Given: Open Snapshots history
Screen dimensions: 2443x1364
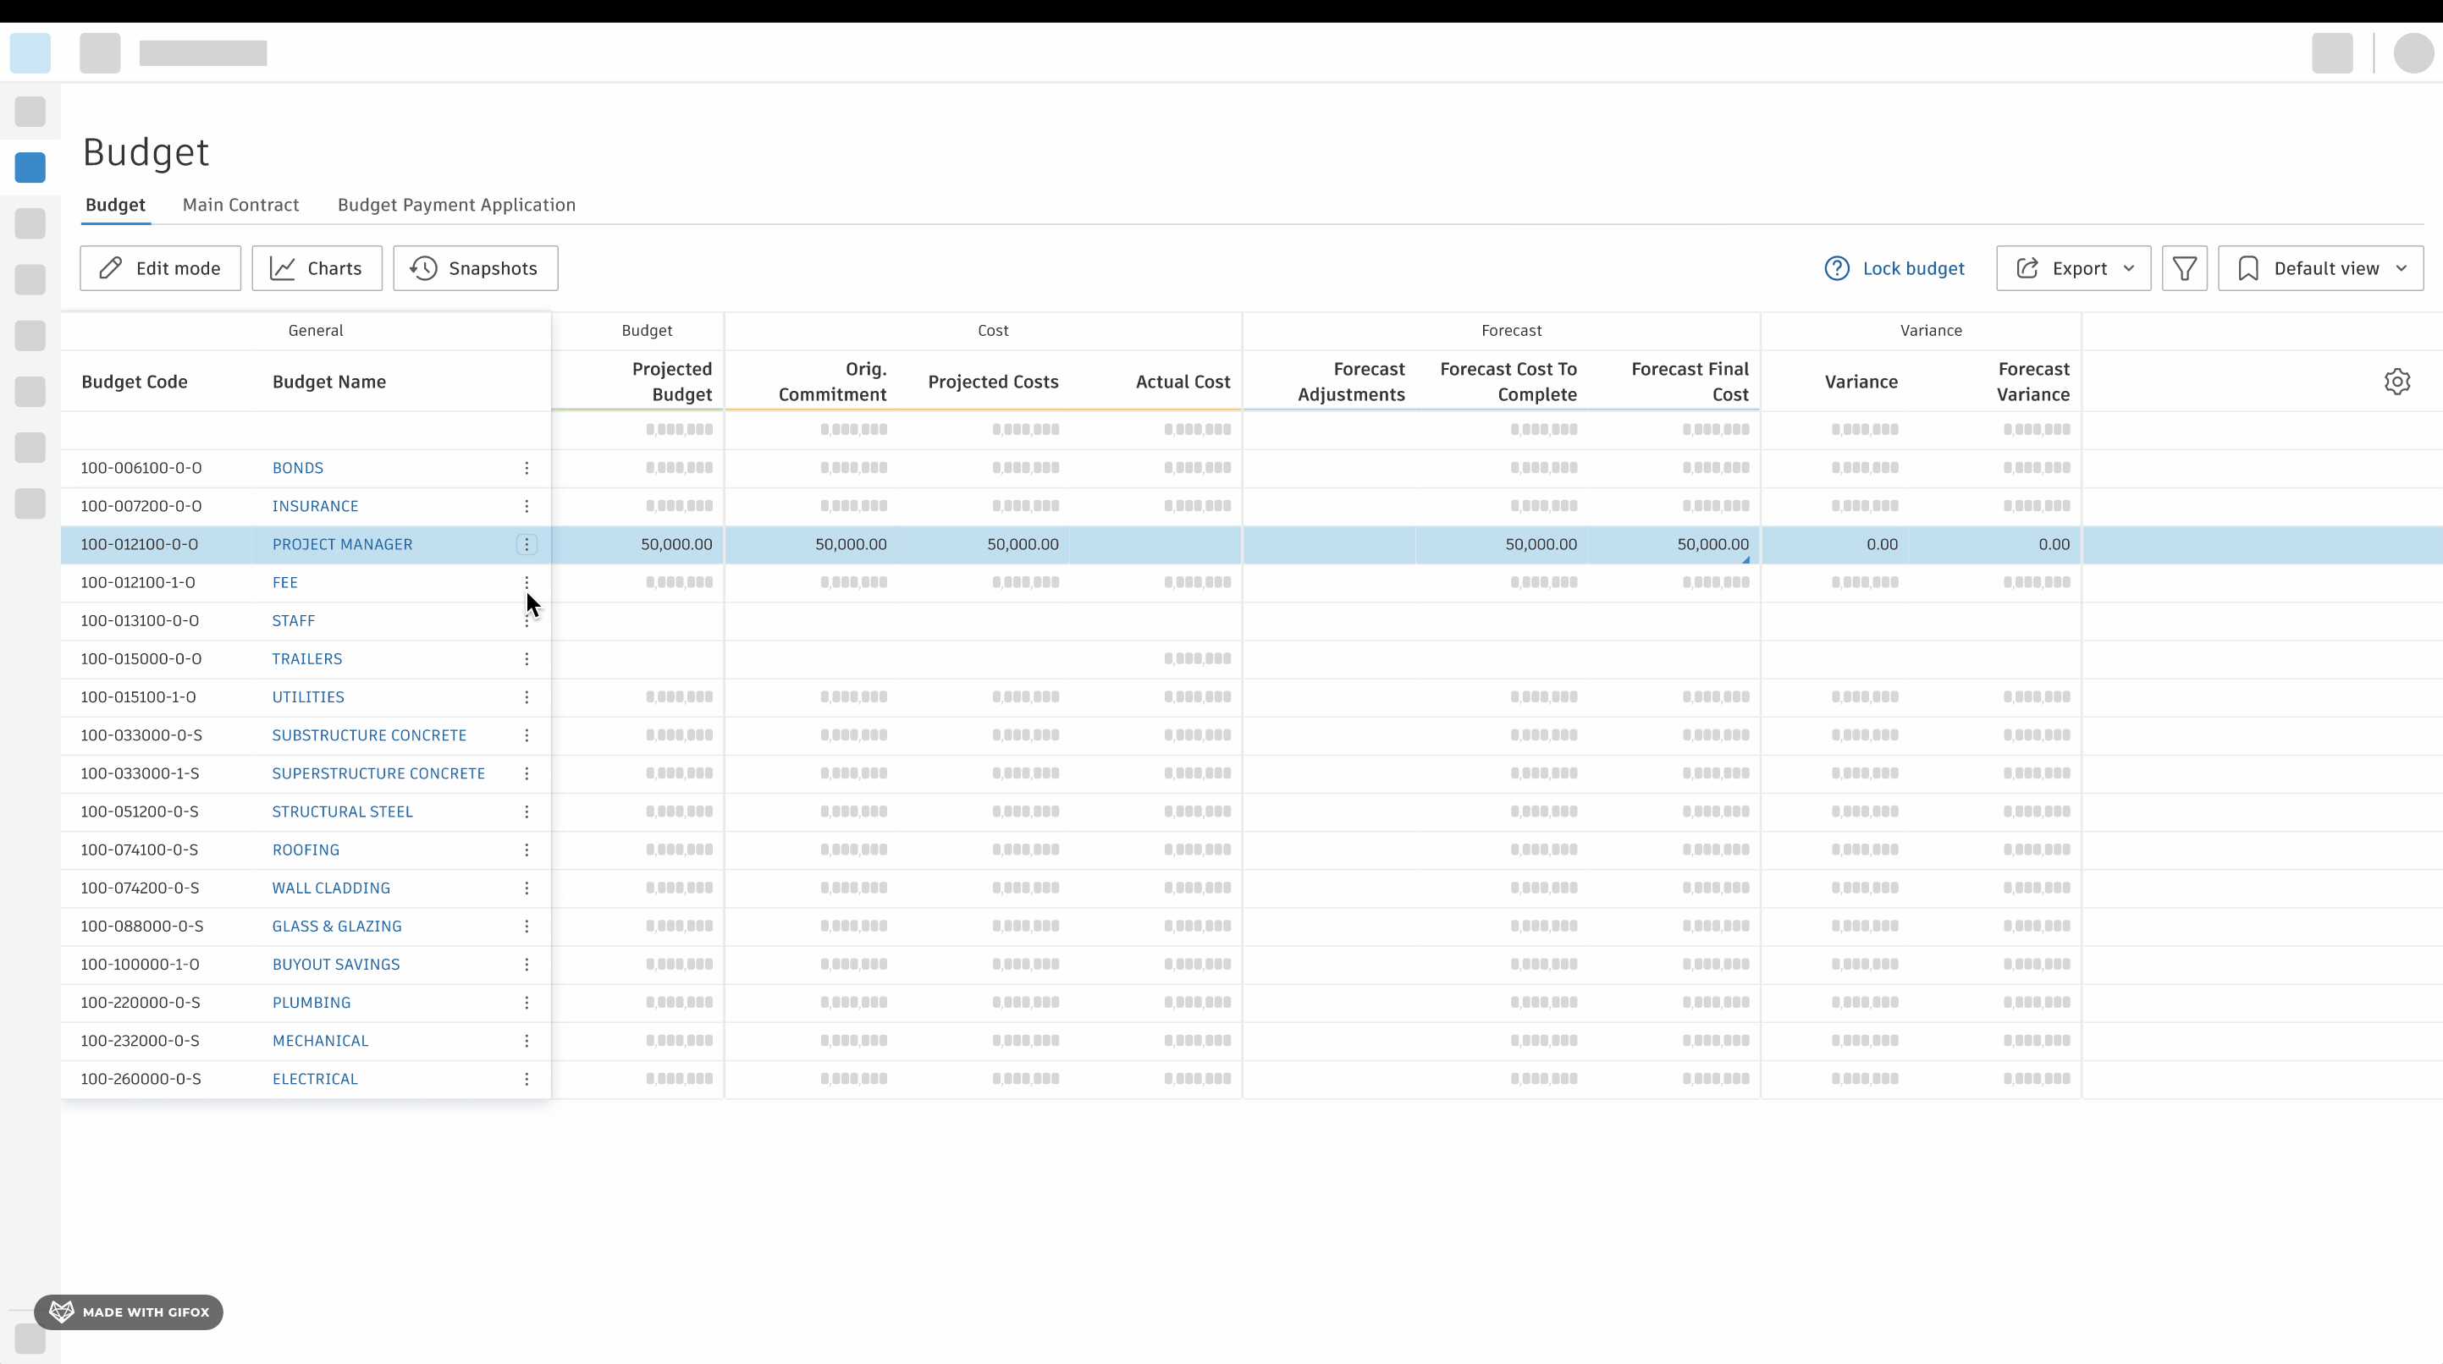Looking at the screenshot, I should tap(475, 269).
